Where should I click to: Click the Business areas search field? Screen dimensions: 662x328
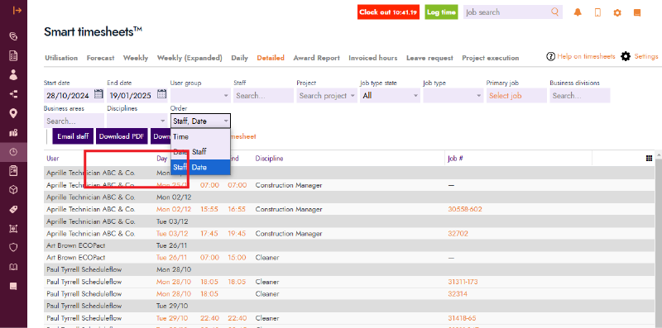click(74, 121)
